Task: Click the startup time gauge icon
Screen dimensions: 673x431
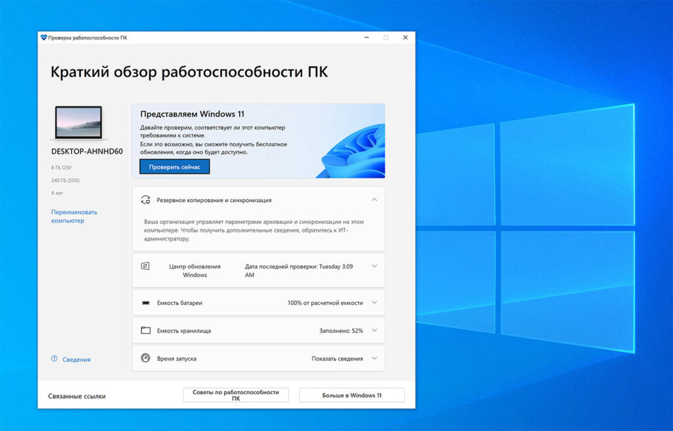Action: [x=145, y=358]
